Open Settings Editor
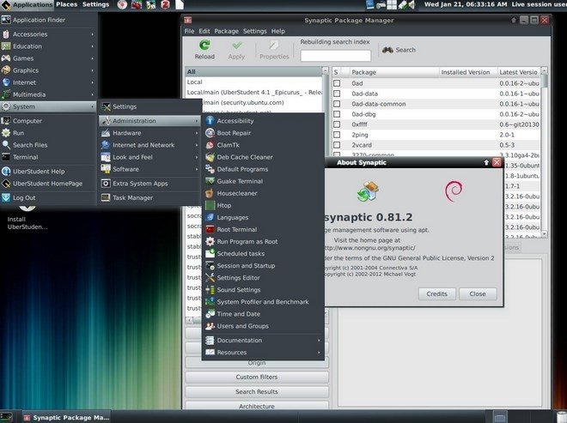This screenshot has width=567, height=423. (263, 278)
